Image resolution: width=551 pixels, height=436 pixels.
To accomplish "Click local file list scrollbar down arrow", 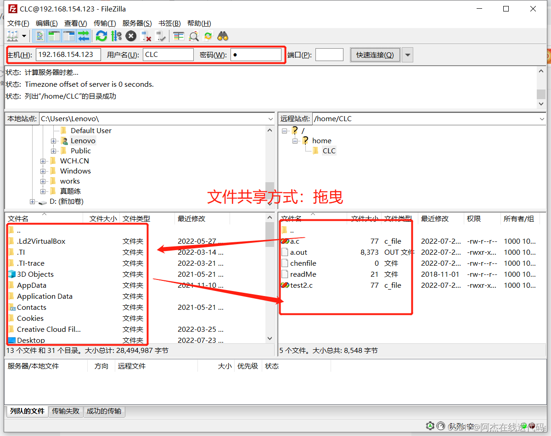I will click(270, 339).
